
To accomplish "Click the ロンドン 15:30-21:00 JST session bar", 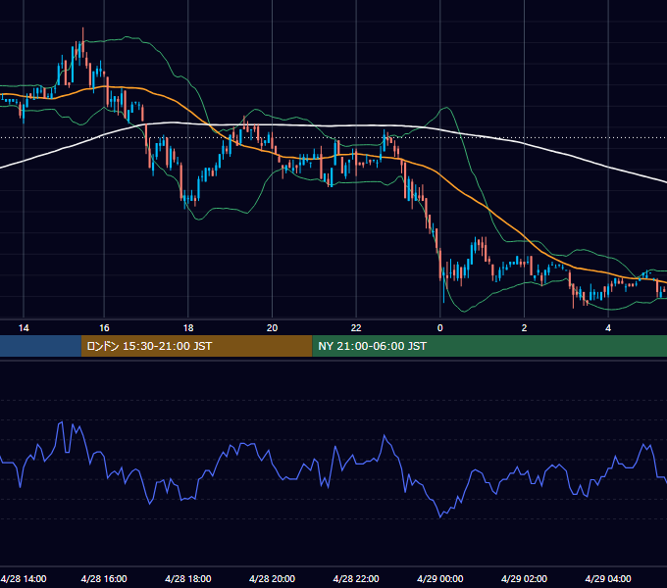I will [x=196, y=346].
